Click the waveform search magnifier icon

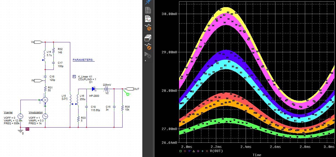coord(148,27)
